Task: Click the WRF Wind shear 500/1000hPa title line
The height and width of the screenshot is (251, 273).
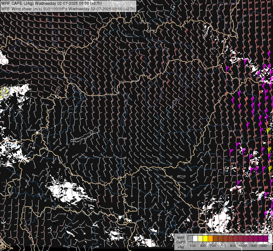Action: coord(68,9)
